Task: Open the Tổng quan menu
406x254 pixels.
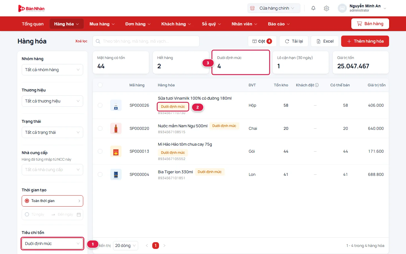Action: coord(33,24)
